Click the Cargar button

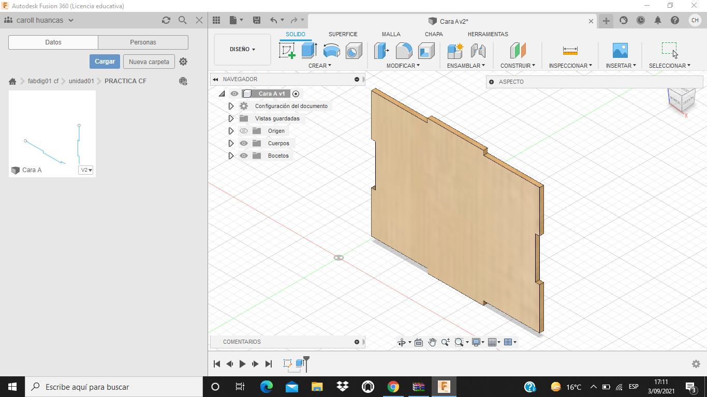(105, 62)
